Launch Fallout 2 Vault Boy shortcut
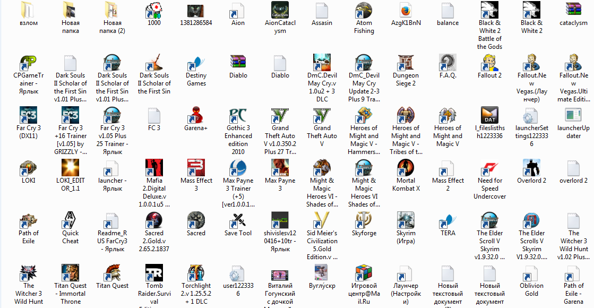This screenshot has height=308, width=594. 490,63
